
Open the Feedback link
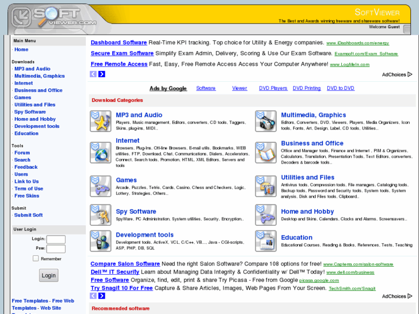click(x=26, y=167)
